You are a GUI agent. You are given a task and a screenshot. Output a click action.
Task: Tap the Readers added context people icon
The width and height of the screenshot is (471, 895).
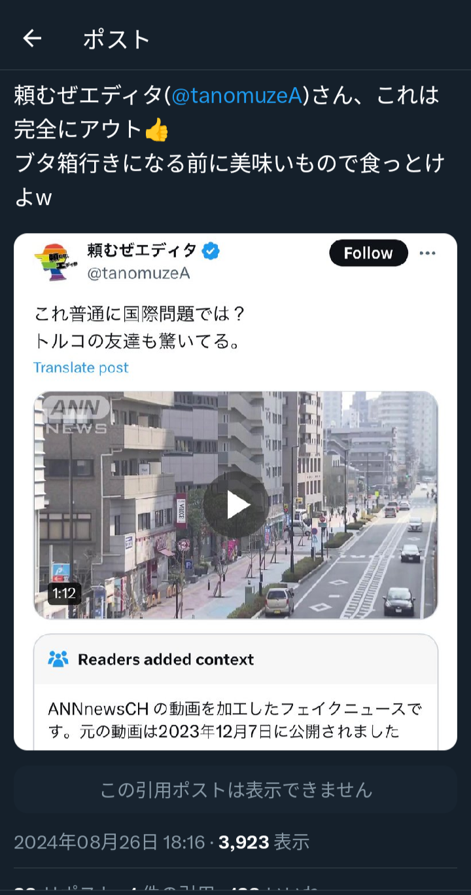pyautogui.click(x=58, y=659)
